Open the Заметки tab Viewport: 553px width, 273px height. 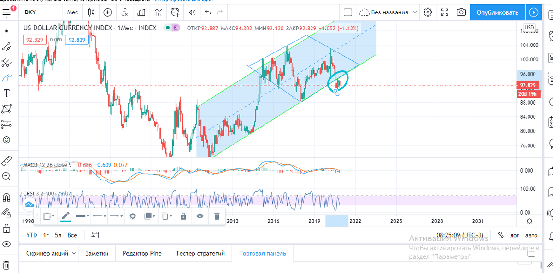[x=97, y=253]
